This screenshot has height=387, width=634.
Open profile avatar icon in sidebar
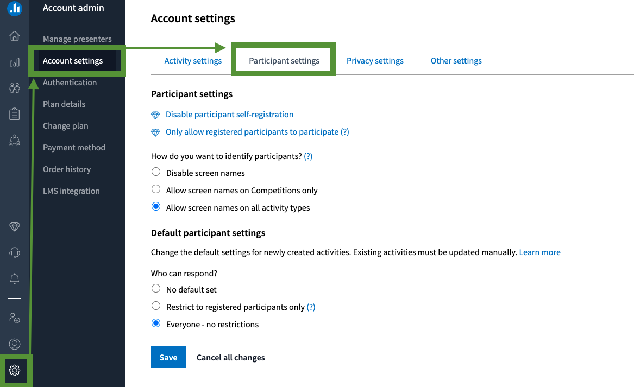15,344
